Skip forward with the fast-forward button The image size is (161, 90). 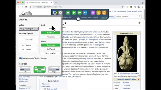(79, 13)
